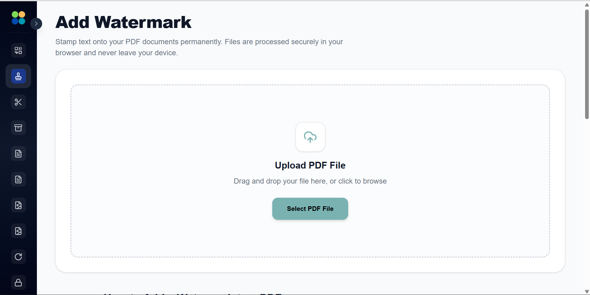Click the Upload PDF File drop card
The height and width of the screenshot is (295, 590).
[x=310, y=170]
